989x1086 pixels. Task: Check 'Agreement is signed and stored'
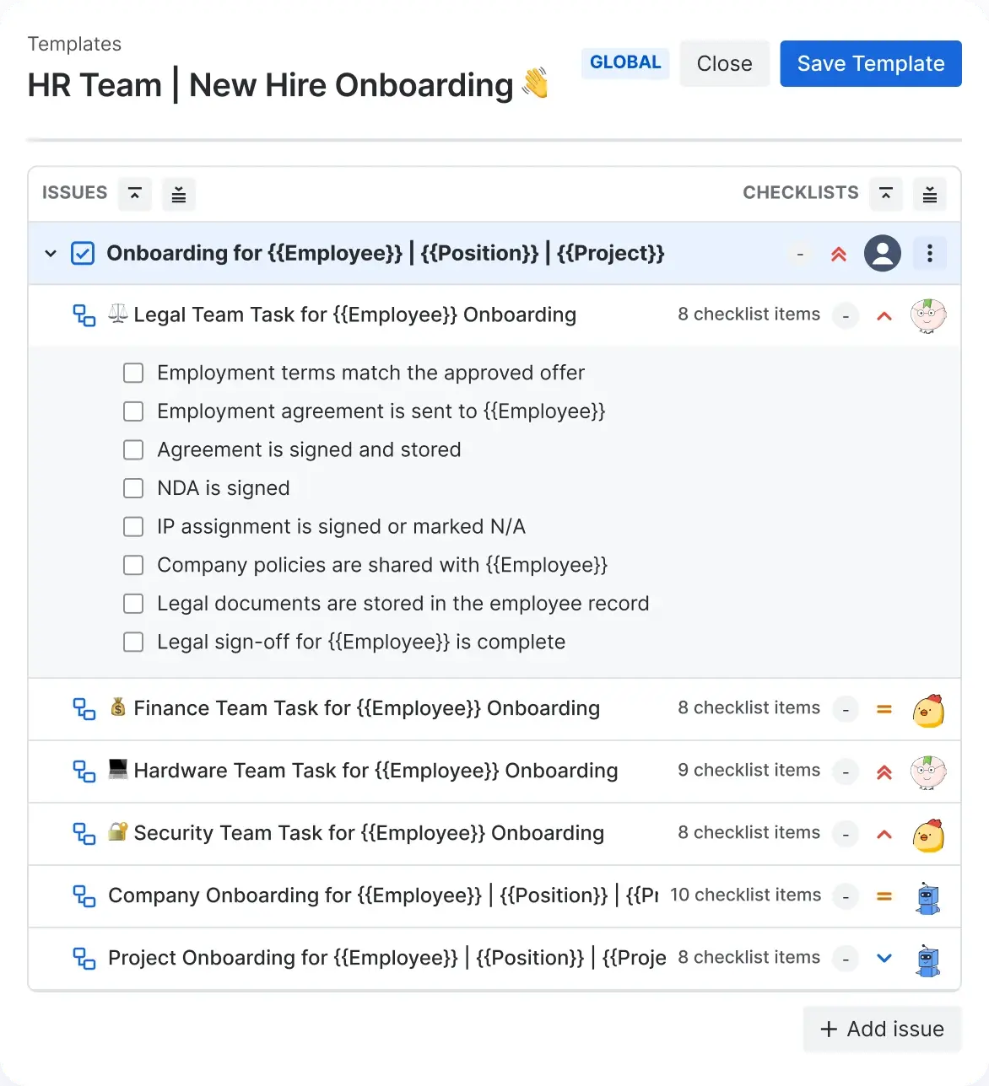point(133,449)
